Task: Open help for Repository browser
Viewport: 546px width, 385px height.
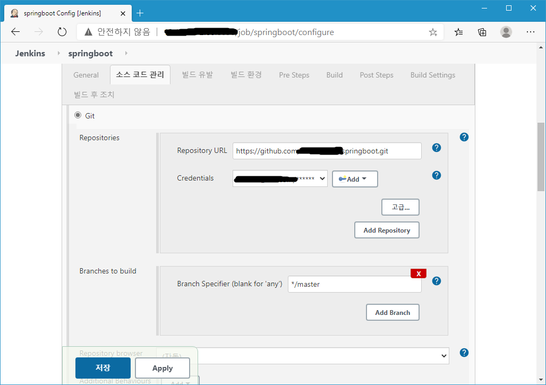Action: pyautogui.click(x=464, y=353)
